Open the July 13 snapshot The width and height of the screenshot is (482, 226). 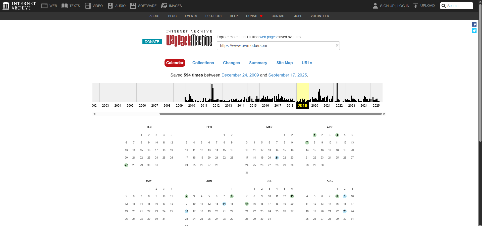[x=292, y=196]
